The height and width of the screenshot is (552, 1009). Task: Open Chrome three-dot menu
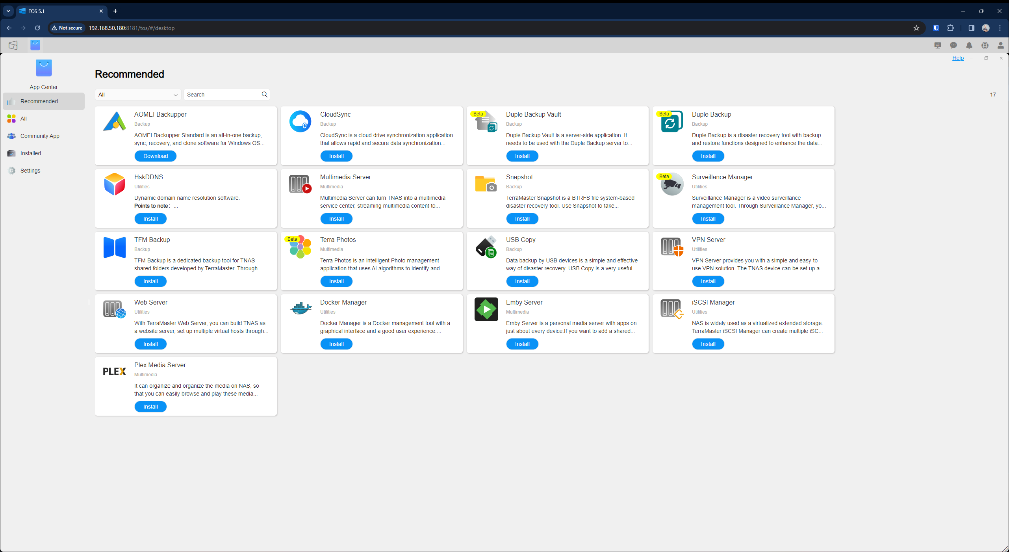[1000, 28]
